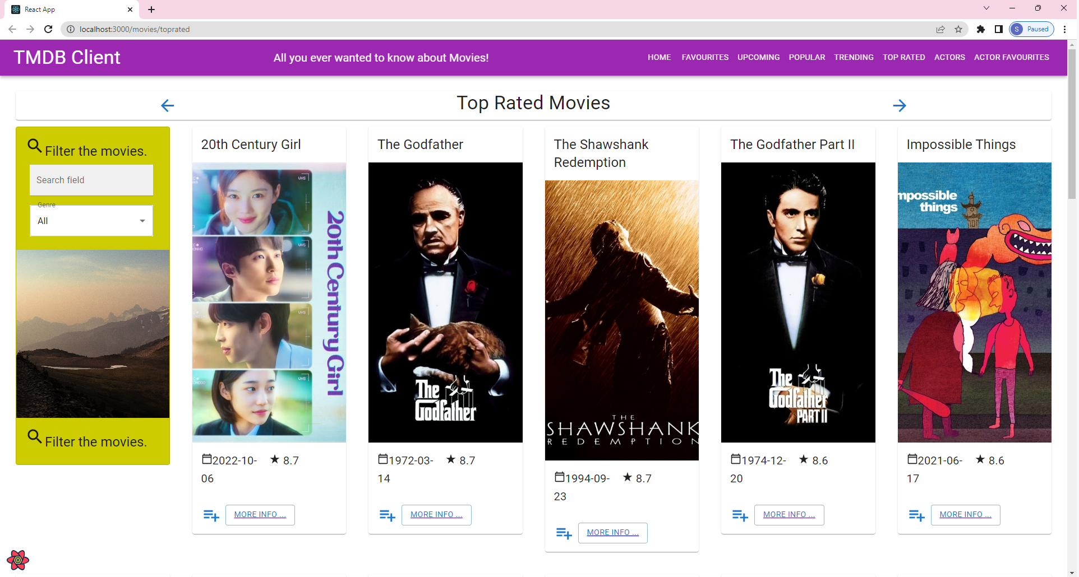This screenshot has width=1079, height=577.
Task: Open HOME navigation item
Action: click(x=660, y=57)
